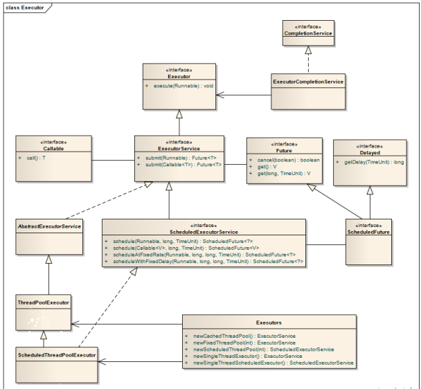Select the ScheduledExecutorService interface title
The width and height of the screenshot is (421, 389).
pos(204,232)
